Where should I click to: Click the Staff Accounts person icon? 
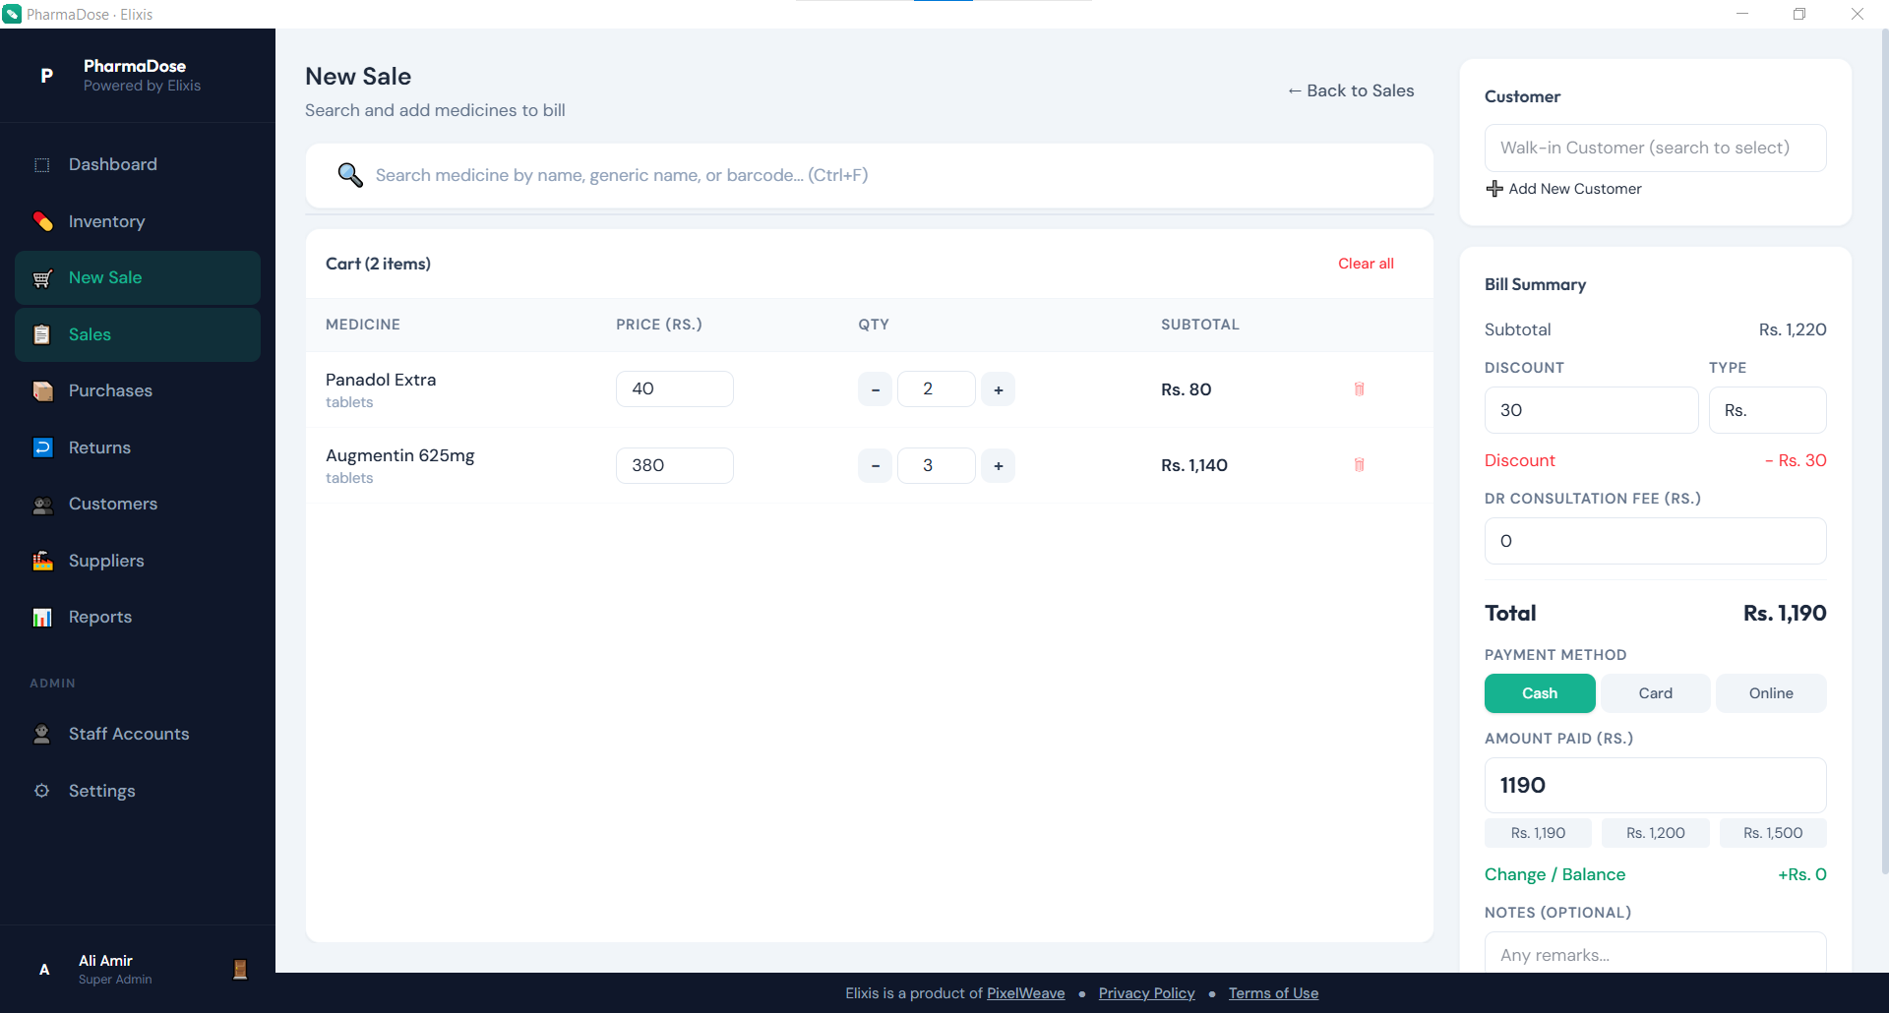[42, 734]
